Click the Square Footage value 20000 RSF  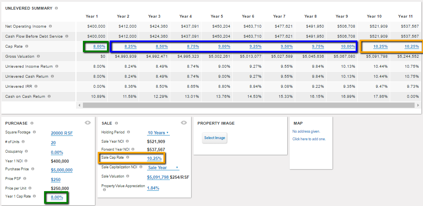pos(62,133)
